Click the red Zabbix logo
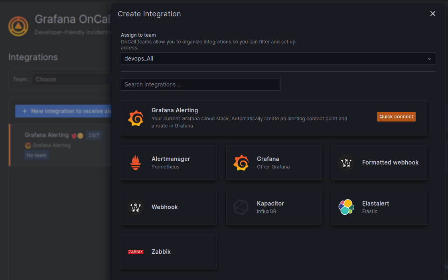The height and width of the screenshot is (280, 448). [135, 252]
